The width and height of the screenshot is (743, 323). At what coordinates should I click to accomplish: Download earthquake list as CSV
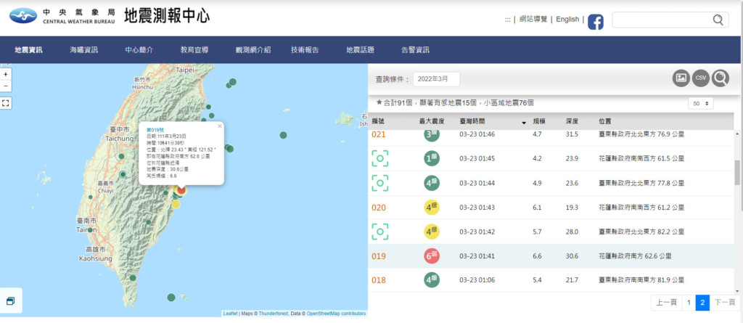[701, 78]
